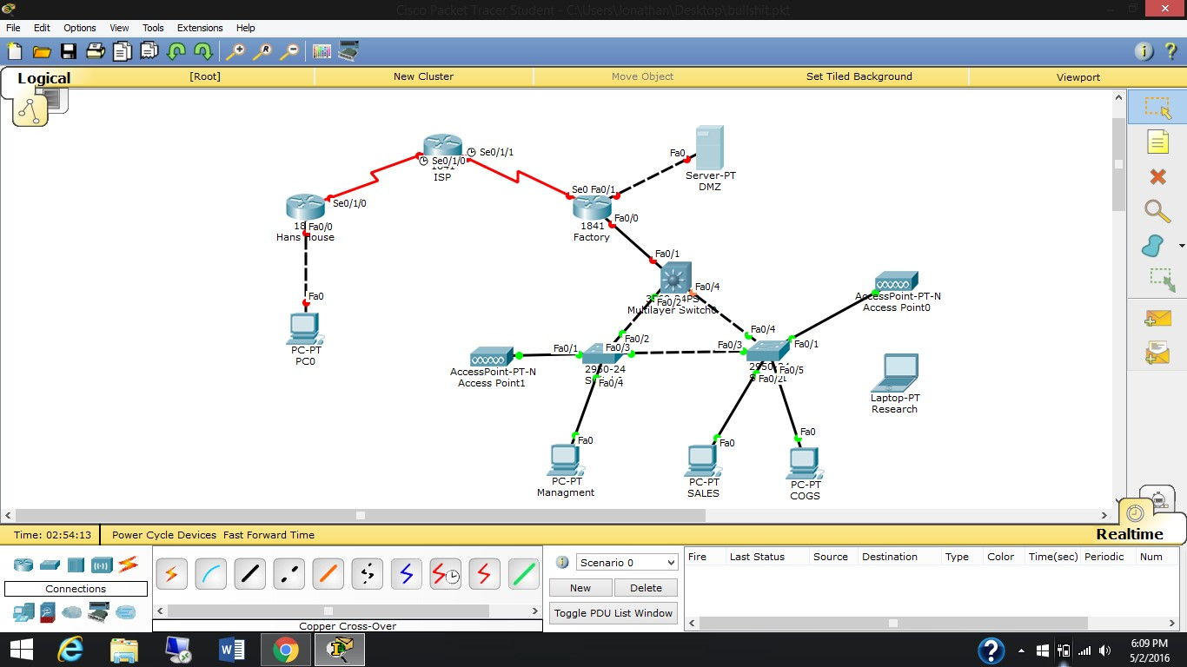
Task: Click Power Cycle Devices
Action: 164,535
